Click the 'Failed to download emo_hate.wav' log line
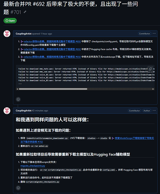 [86, 69]
